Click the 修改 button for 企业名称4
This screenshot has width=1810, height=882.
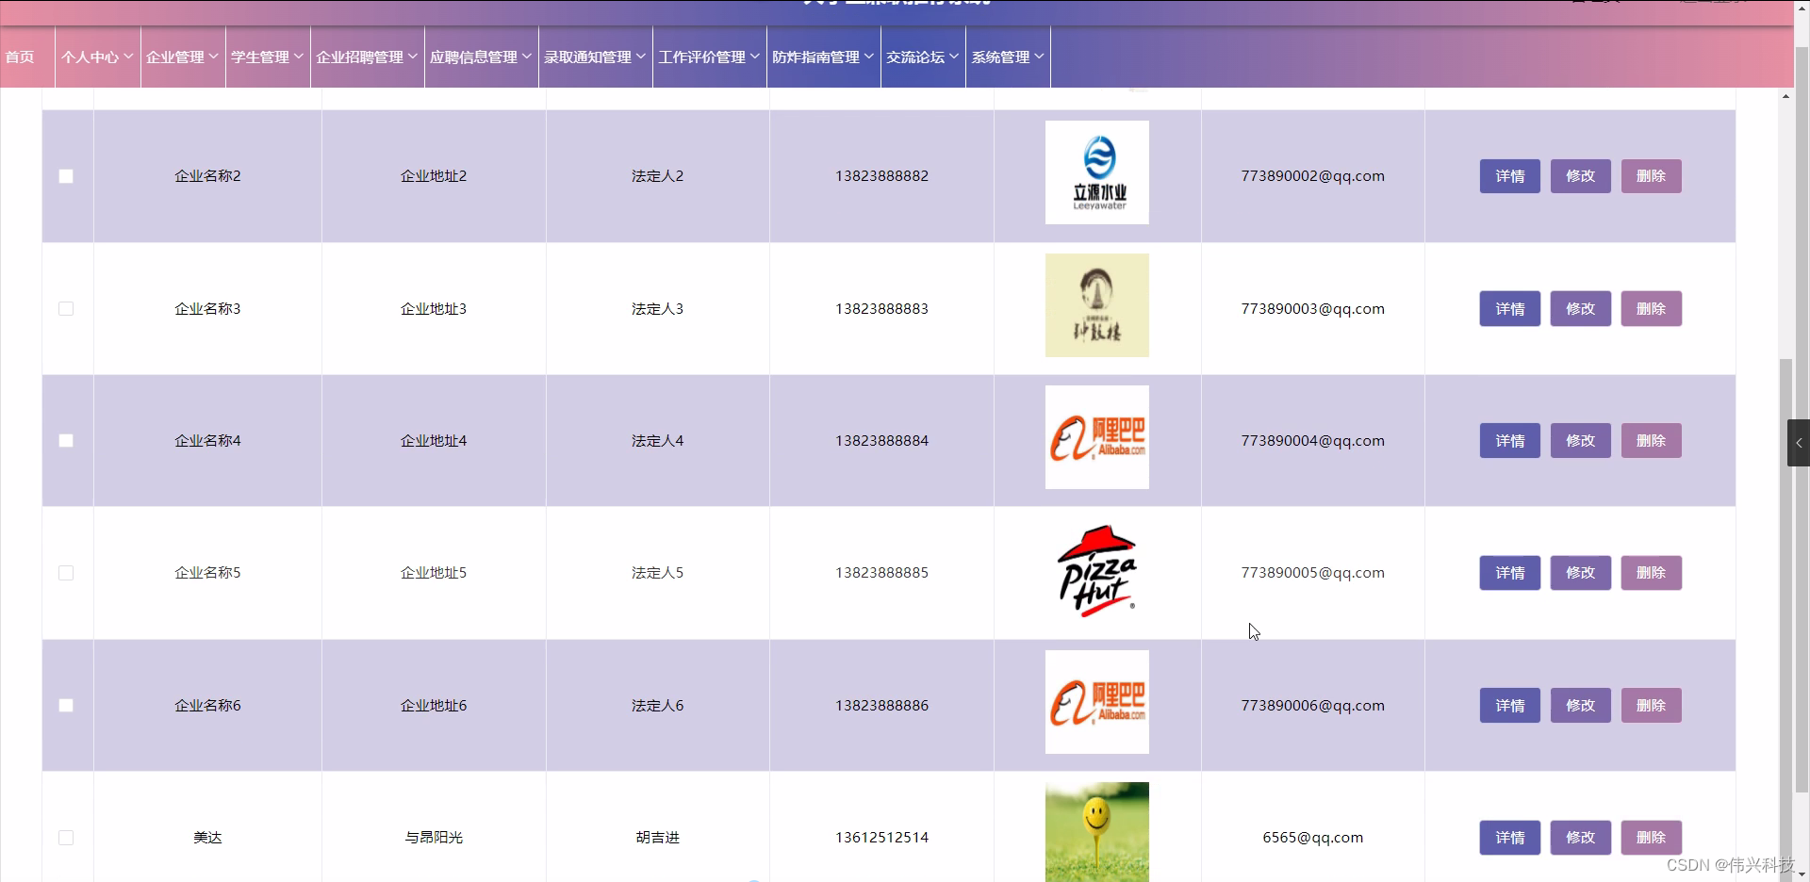1579,440
